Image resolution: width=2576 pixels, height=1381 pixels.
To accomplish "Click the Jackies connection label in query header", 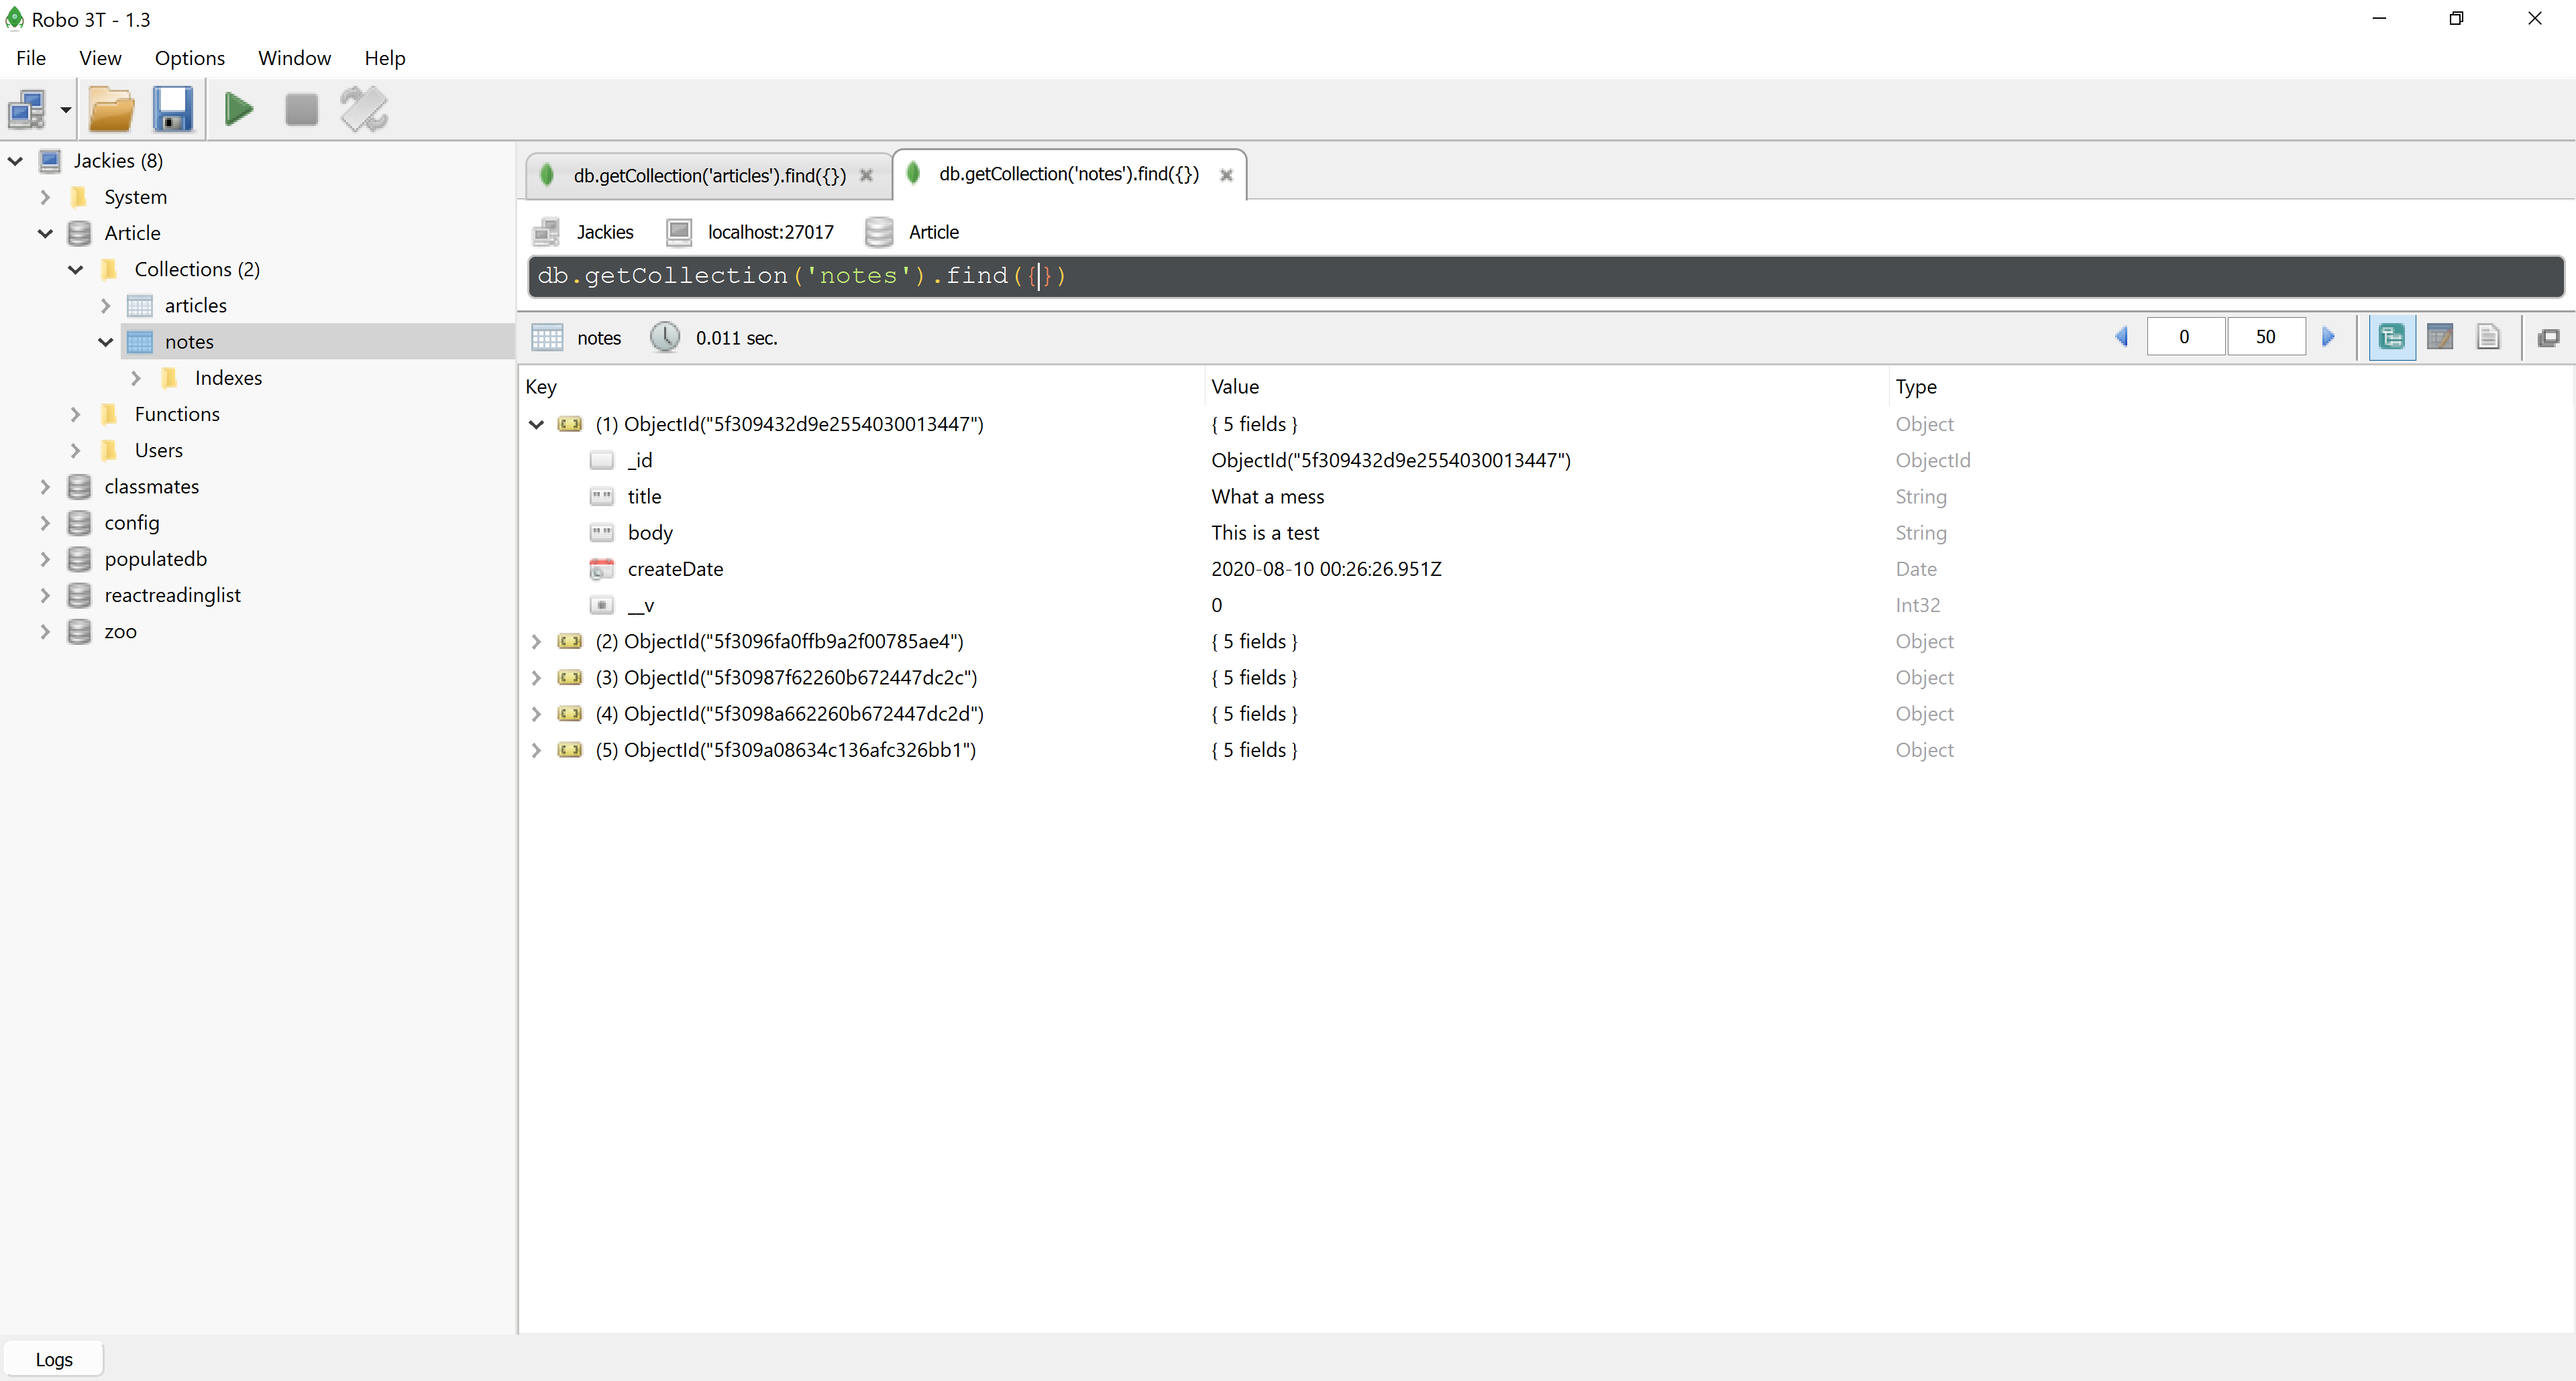I will 605,232.
